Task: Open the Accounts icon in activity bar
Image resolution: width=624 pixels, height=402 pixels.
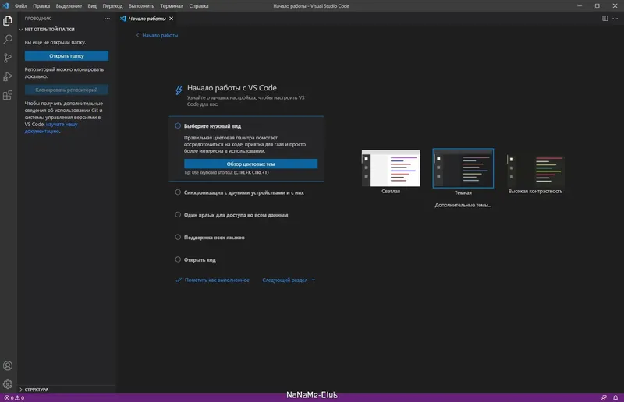Action: 8,366
